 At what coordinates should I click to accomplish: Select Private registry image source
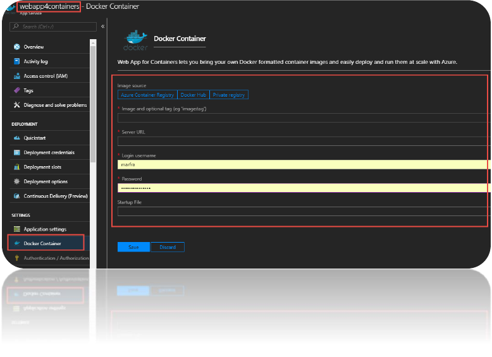click(x=229, y=95)
